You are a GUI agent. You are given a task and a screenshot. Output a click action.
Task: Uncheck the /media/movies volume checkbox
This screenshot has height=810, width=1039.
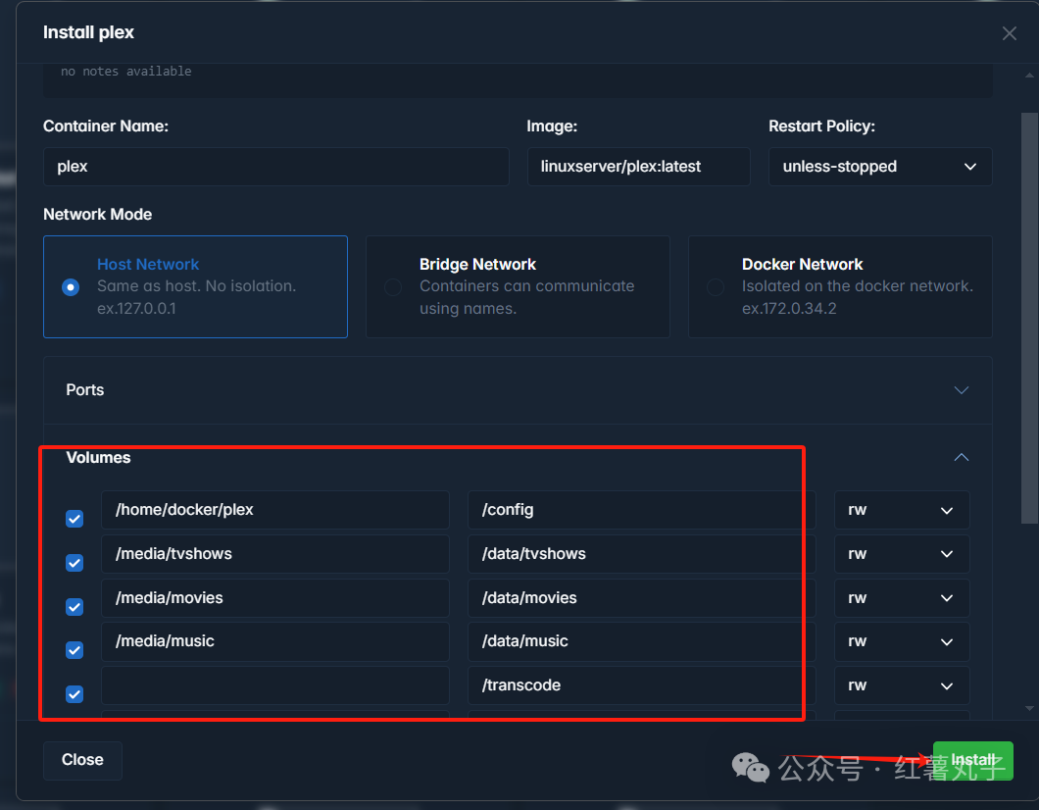click(74, 606)
